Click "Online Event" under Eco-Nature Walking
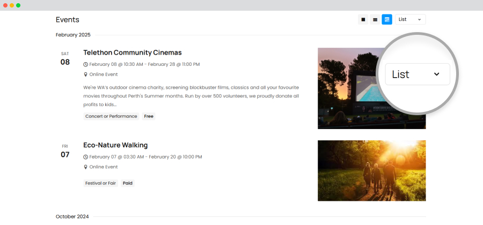This screenshot has height=225, width=483. (x=104, y=167)
